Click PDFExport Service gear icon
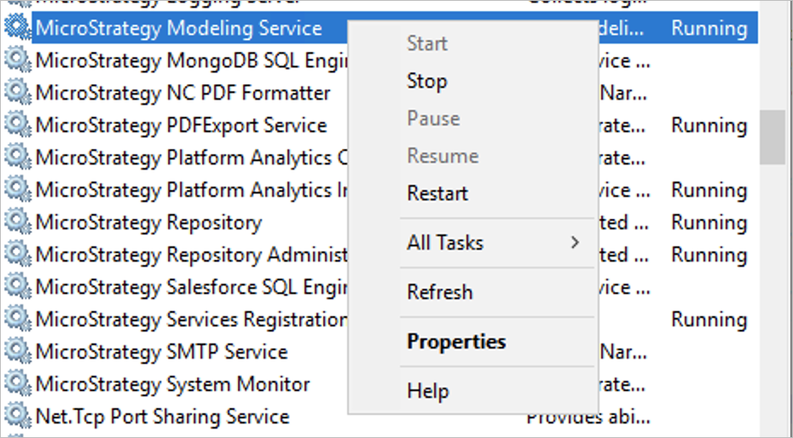Image resolution: width=793 pixels, height=438 pixels. [17, 125]
